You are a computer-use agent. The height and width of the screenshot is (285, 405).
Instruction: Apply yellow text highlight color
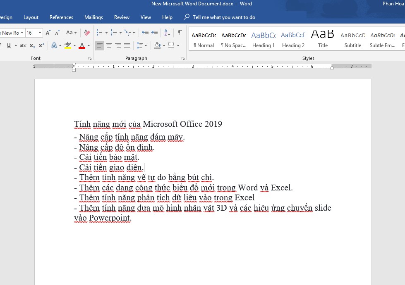[68, 45]
